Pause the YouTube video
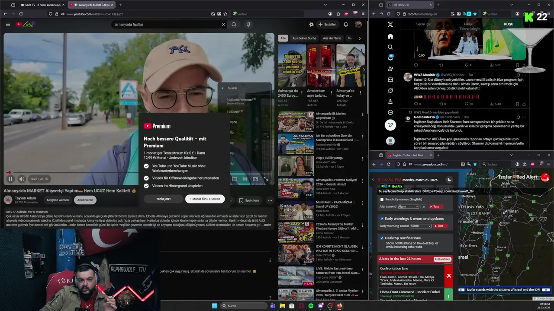This screenshot has height=311, width=554. pos(10,179)
